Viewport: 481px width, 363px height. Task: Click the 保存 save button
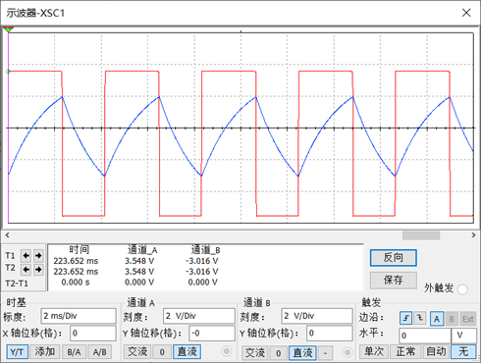coord(394,280)
